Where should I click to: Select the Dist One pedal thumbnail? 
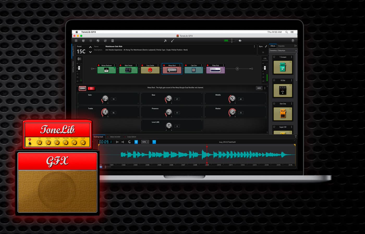283,113
